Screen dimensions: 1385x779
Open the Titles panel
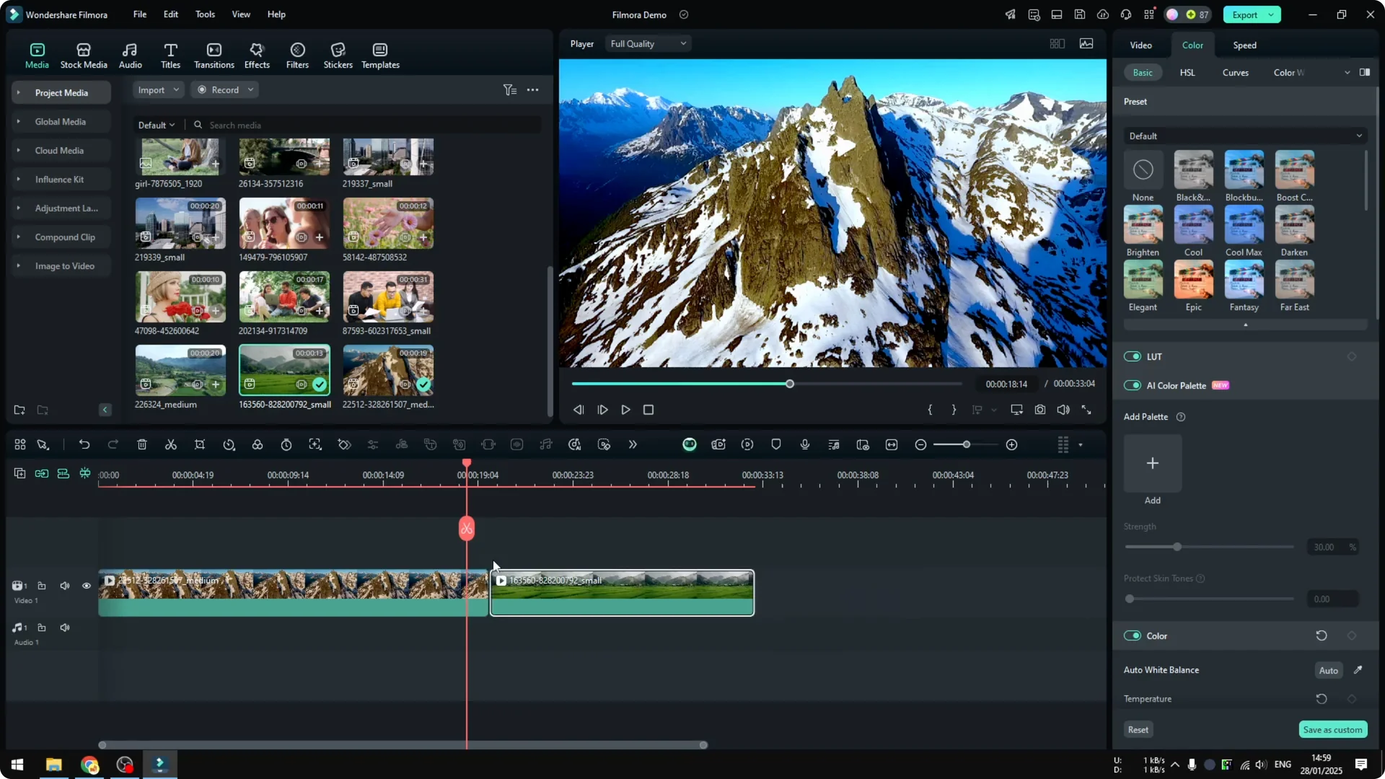(170, 56)
